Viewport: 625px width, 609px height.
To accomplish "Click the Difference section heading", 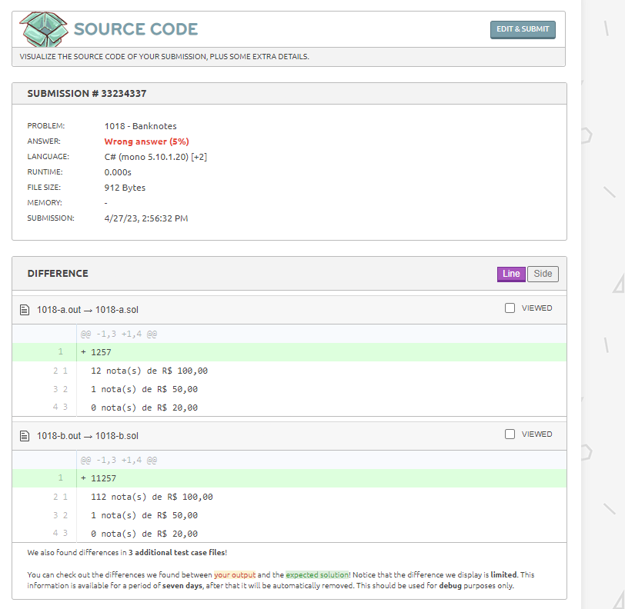I will point(58,274).
